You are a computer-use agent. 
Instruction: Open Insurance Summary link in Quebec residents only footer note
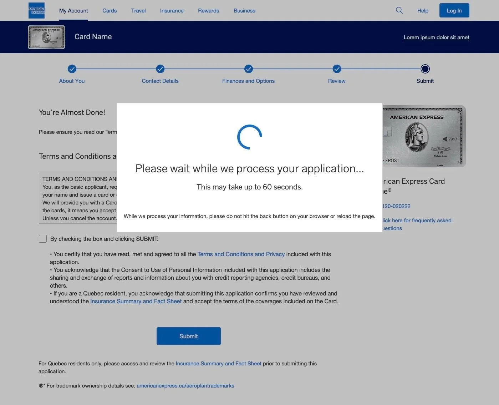tap(219, 364)
